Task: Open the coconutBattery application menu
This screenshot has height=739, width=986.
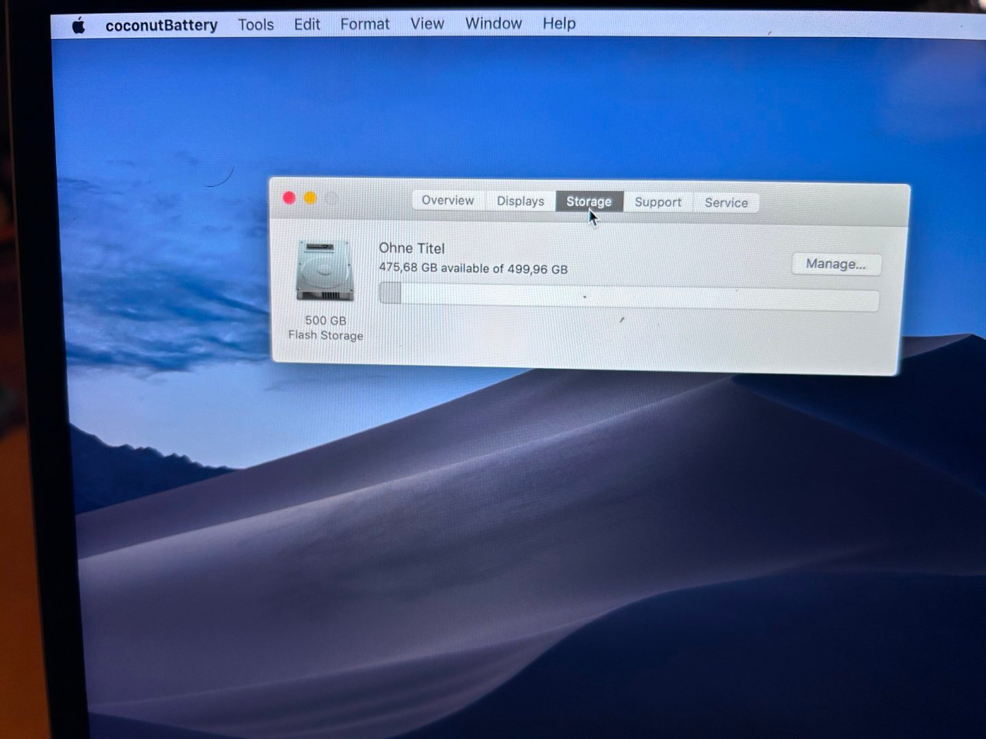Action: tap(162, 25)
